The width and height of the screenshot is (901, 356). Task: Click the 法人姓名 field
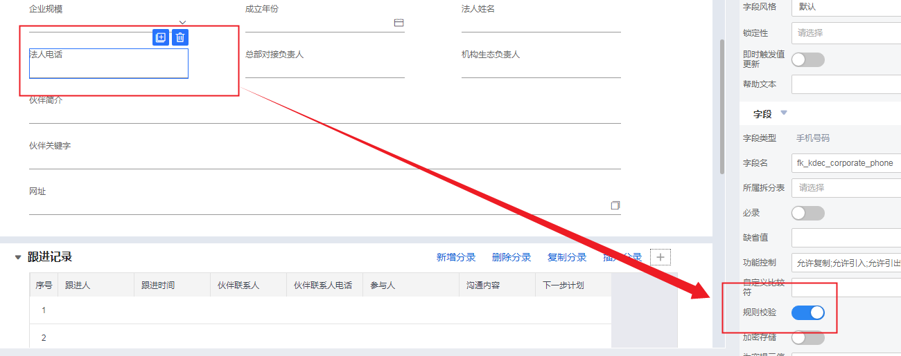coord(541,17)
